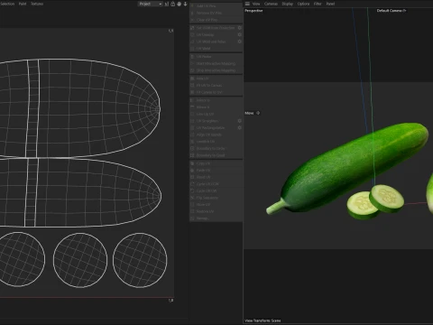The image size is (433, 325).
Task: Open the viewport Options menu
Action: (303, 4)
